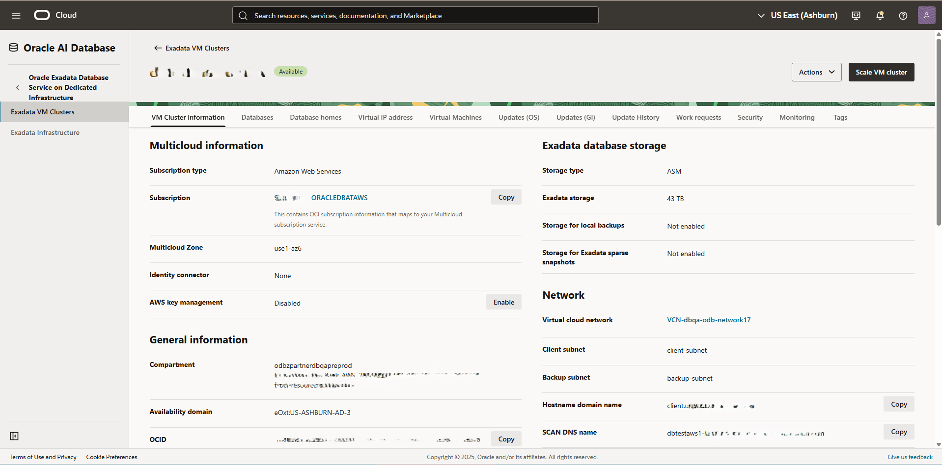This screenshot has width=942, height=465.
Task: Enable AWS key management
Action: pos(503,302)
